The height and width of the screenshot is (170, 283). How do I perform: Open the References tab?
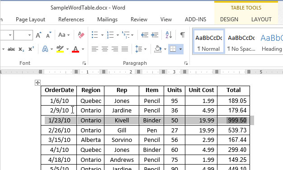click(71, 19)
